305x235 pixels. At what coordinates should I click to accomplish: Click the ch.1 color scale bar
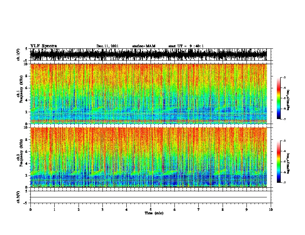click(279, 98)
